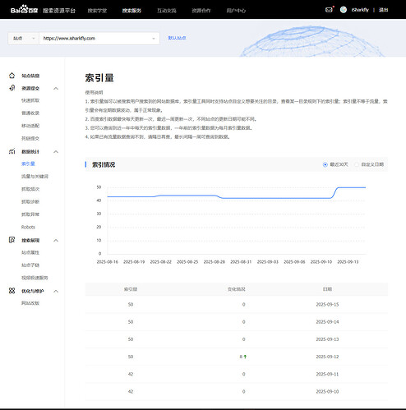
Task: Click the user avatar icon
Action: coord(344,10)
